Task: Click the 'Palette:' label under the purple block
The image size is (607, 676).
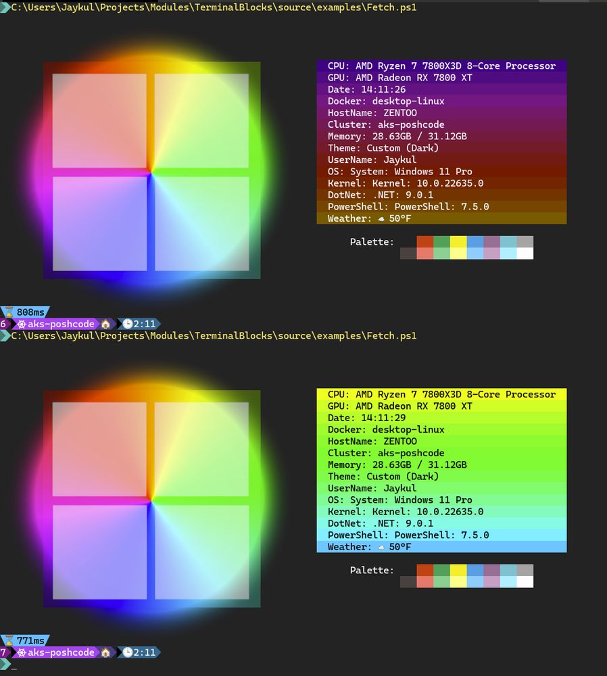Action: pyautogui.click(x=372, y=242)
